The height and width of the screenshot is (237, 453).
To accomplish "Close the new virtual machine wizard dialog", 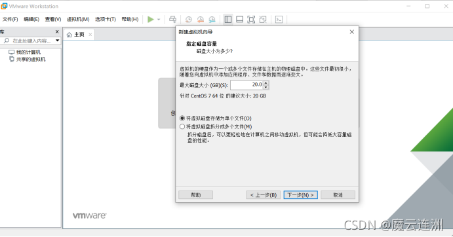I will (351, 32).
